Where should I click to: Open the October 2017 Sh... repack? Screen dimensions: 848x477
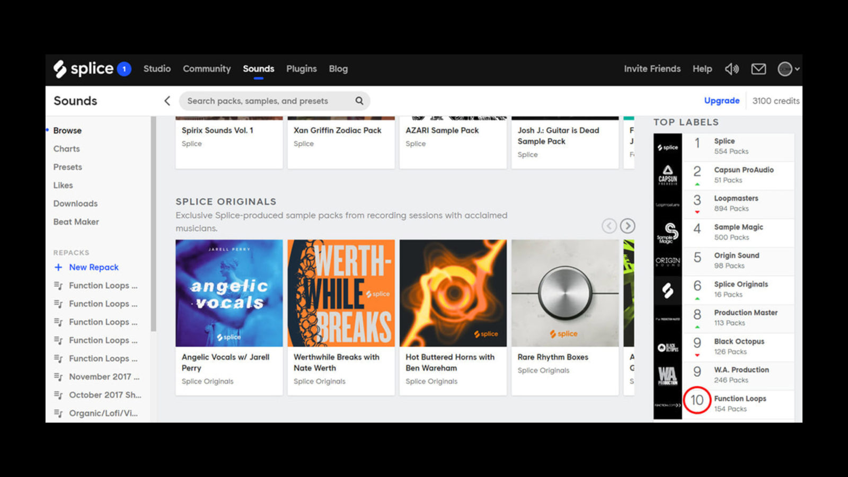[x=105, y=395]
